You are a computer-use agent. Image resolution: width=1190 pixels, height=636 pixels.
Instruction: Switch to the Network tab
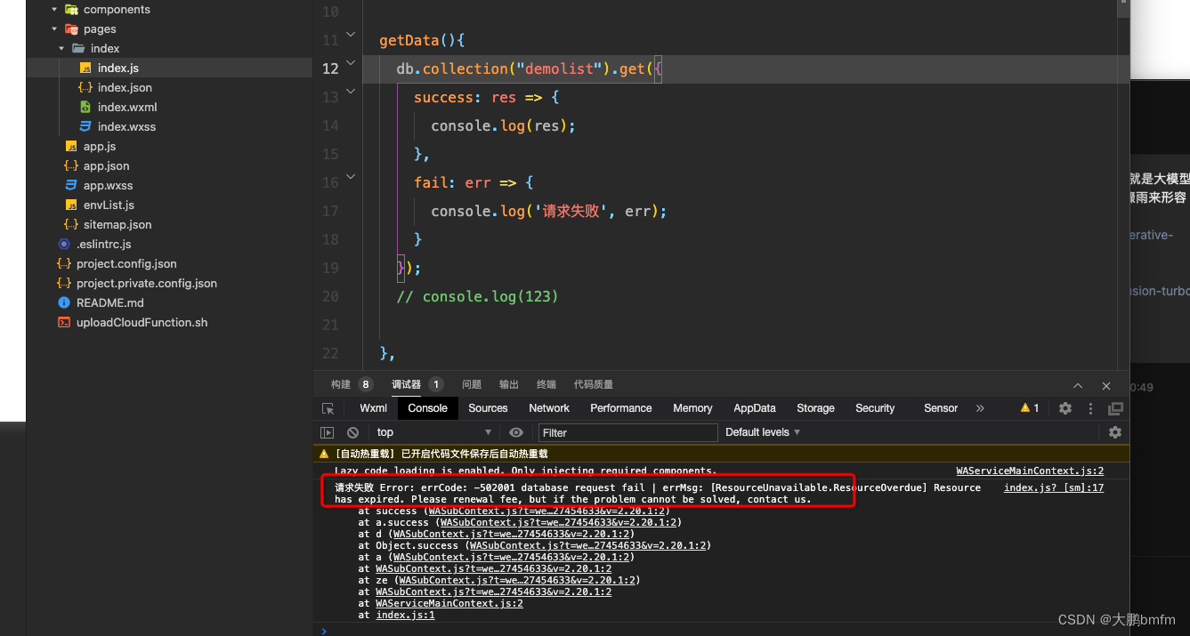[x=548, y=408]
